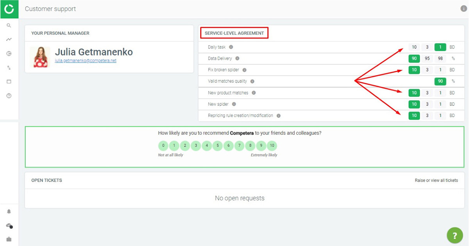Choose rating 5 on the recommendation scale
The width and height of the screenshot is (469, 246).
click(x=217, y=146)
